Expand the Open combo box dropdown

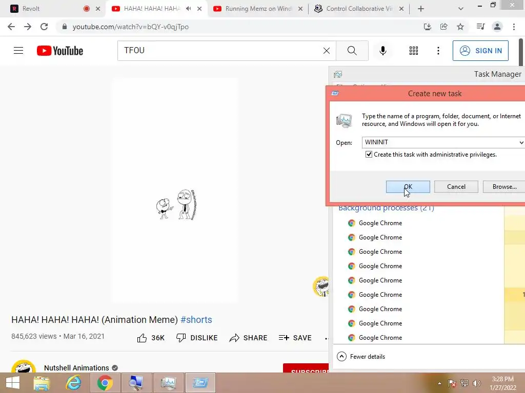point(521,143)
